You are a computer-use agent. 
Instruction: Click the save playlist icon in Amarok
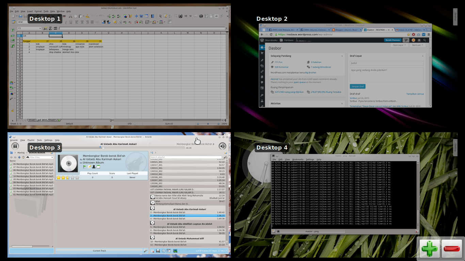tap(158, 251)
